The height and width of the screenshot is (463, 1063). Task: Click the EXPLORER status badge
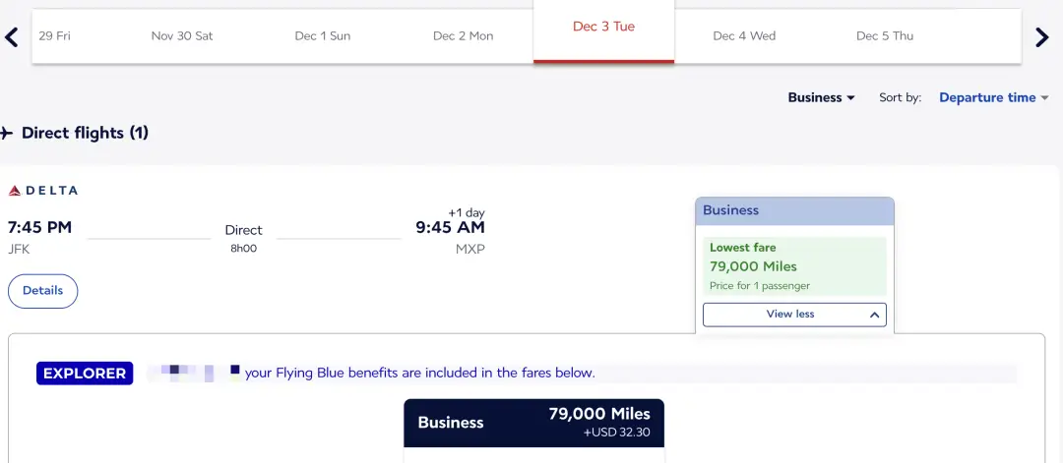pos(85,374)
